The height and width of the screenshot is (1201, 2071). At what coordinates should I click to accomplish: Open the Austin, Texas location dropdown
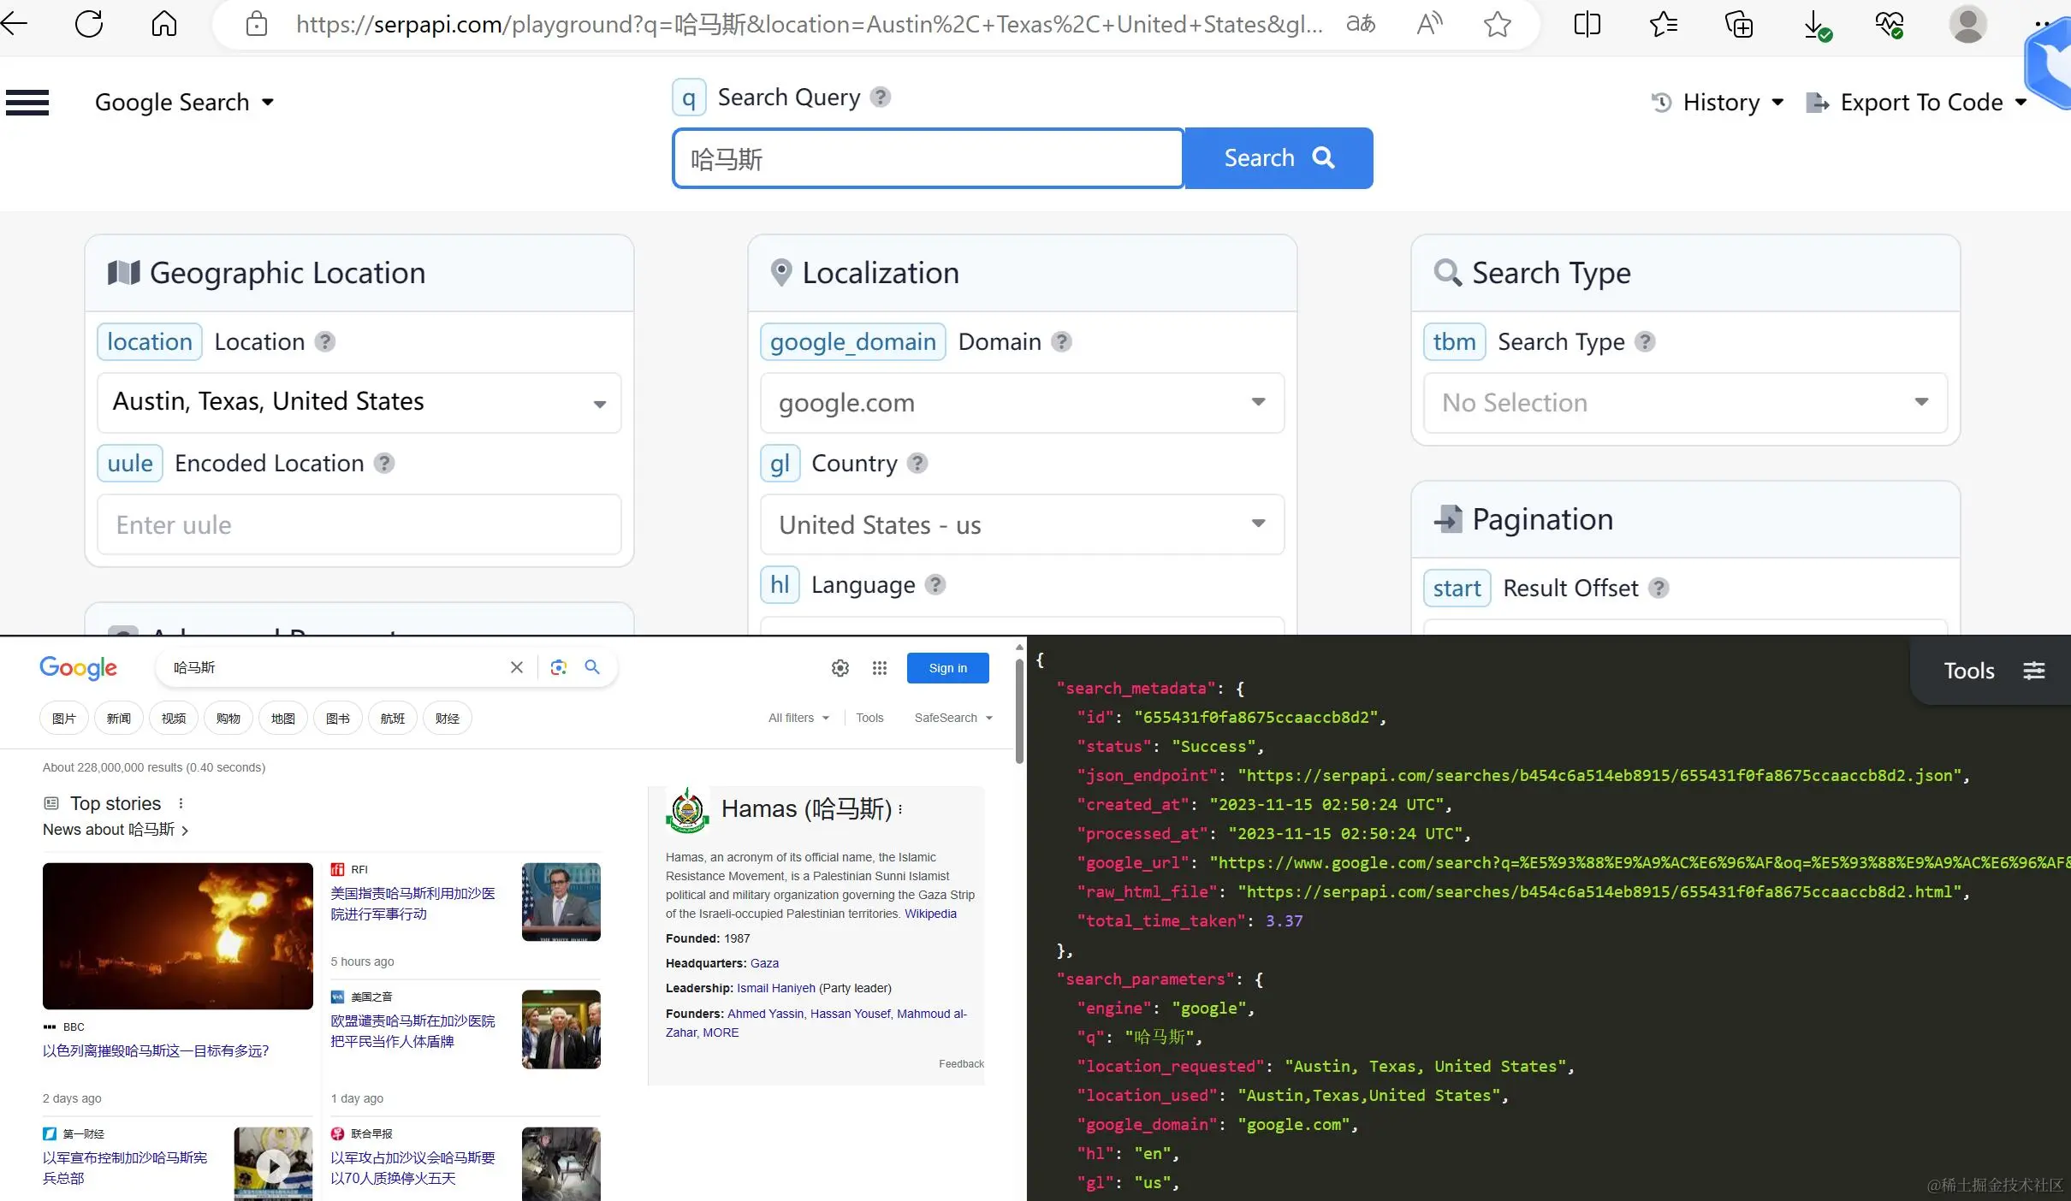point(359,402)
